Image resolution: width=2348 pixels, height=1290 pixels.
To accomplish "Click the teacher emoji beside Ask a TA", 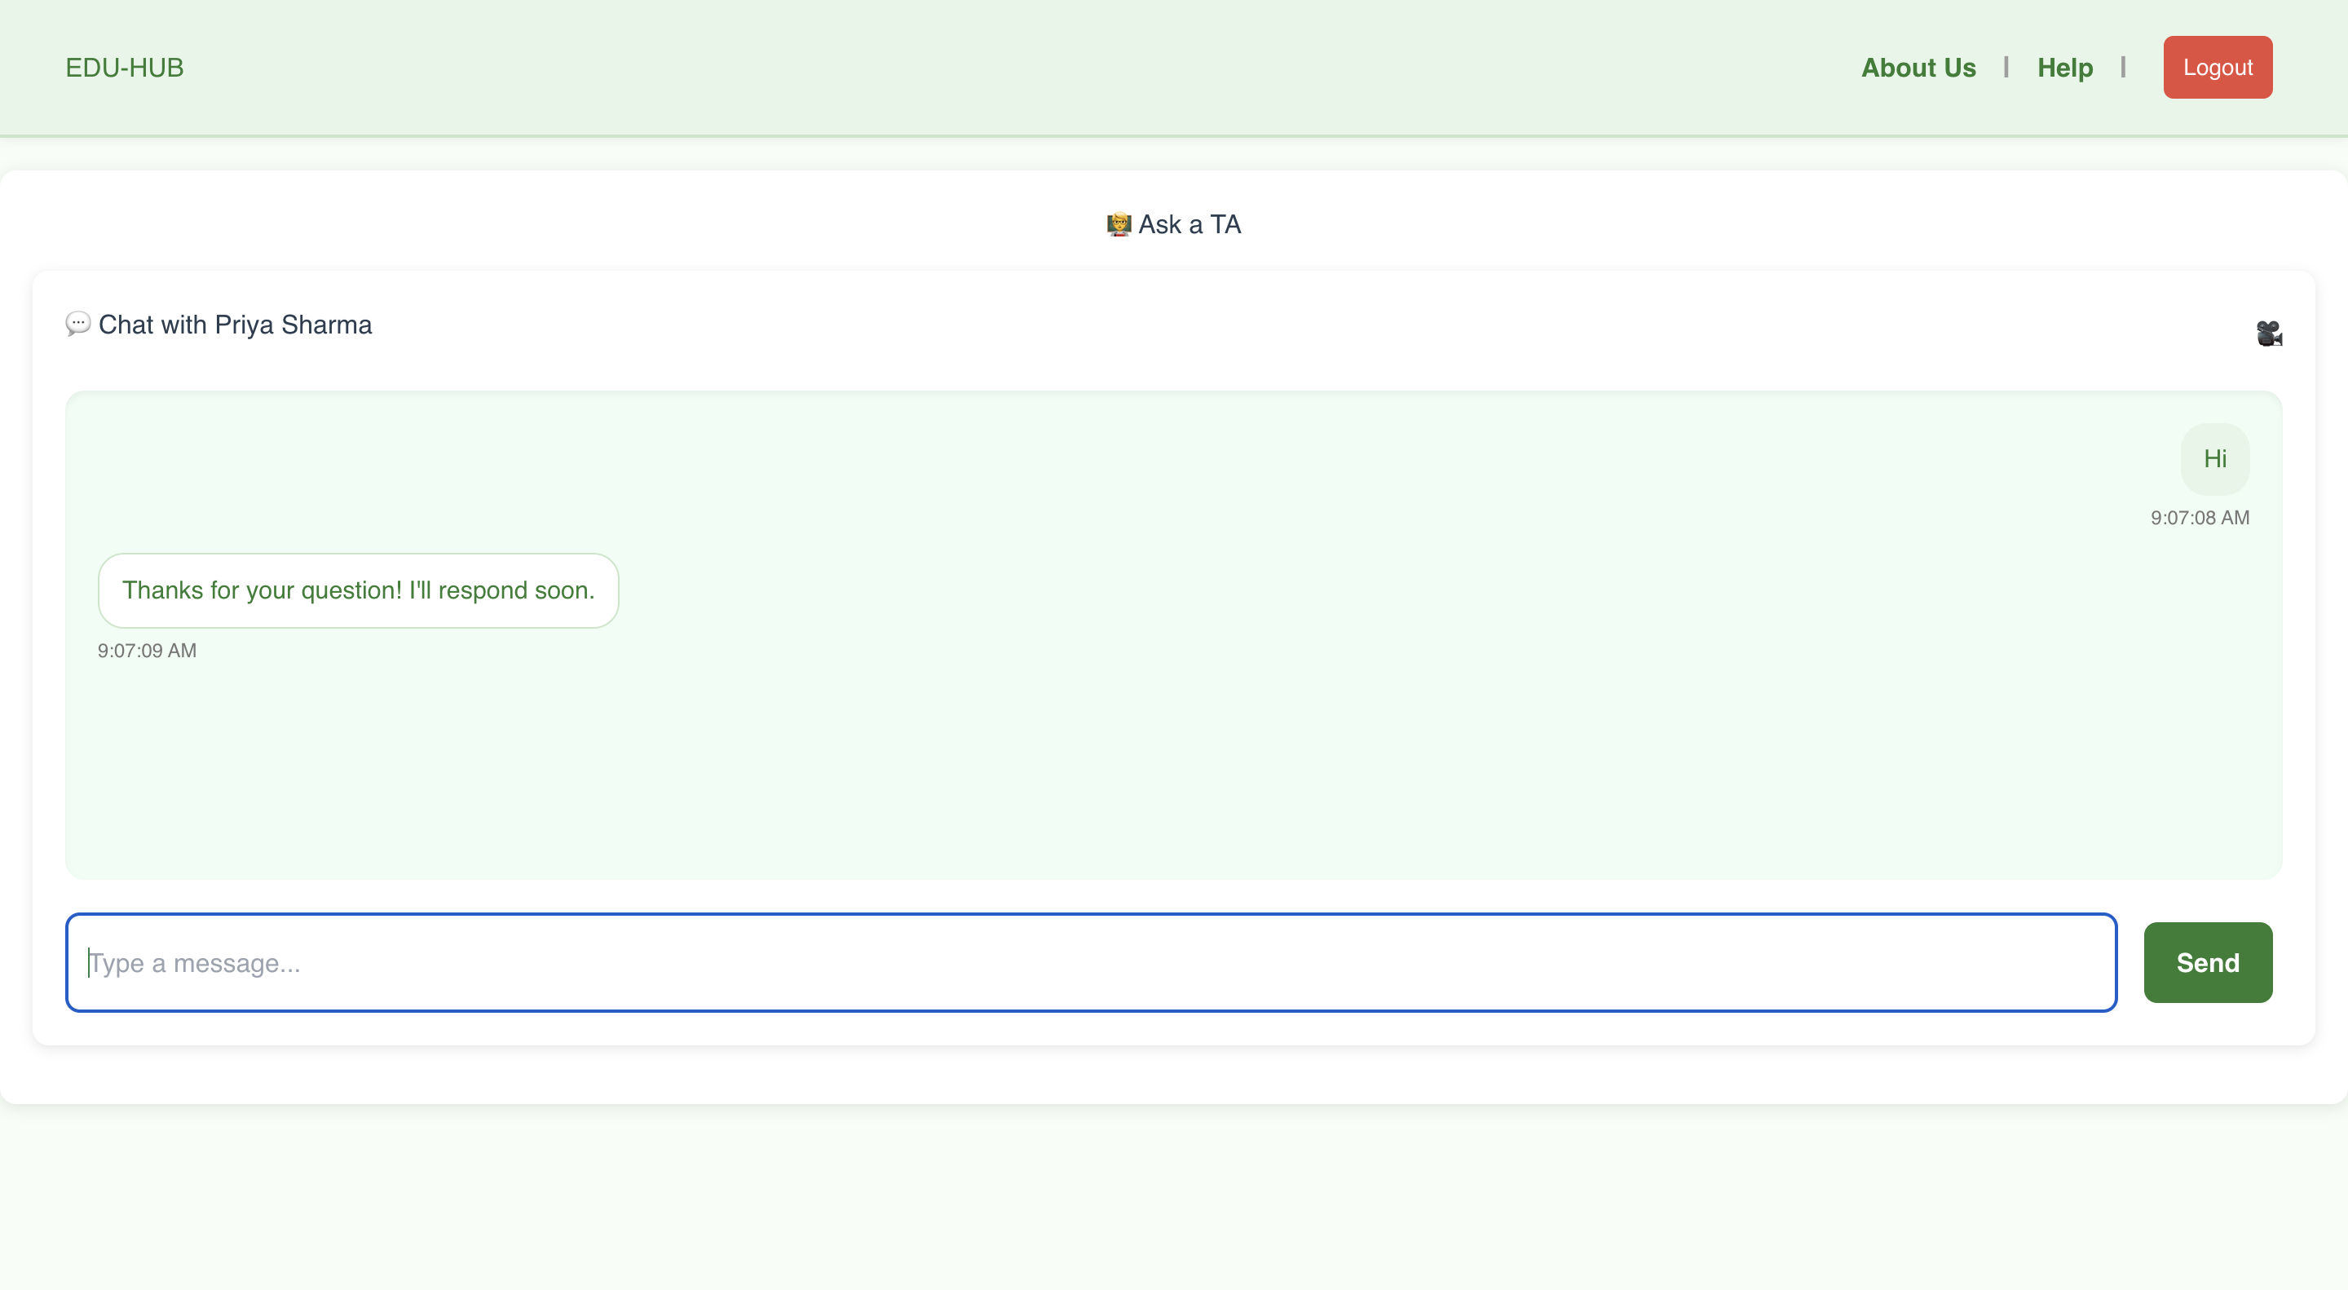I will coord(1119,224).
